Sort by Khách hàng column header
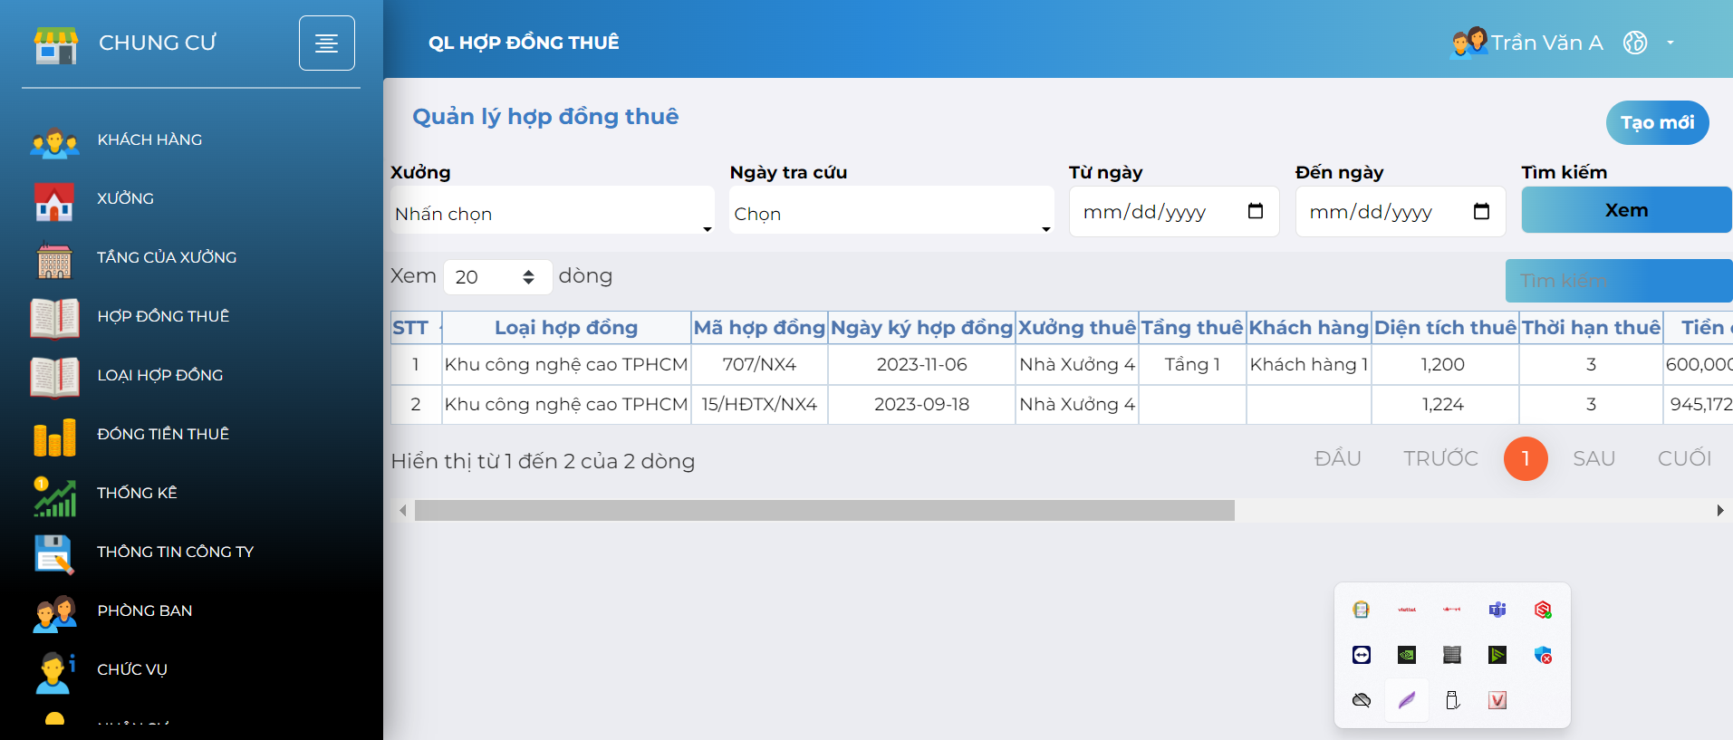1733x740 pixels. coord(1308,328)
